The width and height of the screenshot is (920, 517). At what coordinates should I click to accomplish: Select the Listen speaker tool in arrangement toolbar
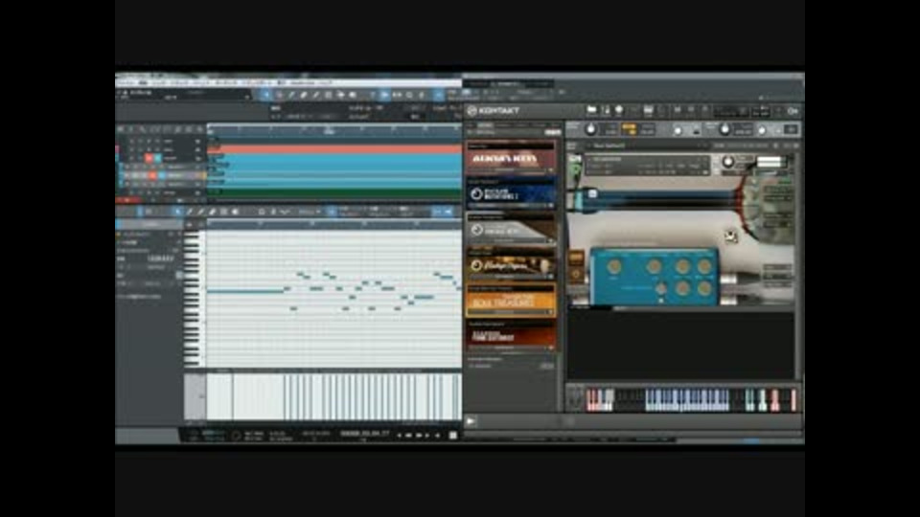(x=353, y=95)
